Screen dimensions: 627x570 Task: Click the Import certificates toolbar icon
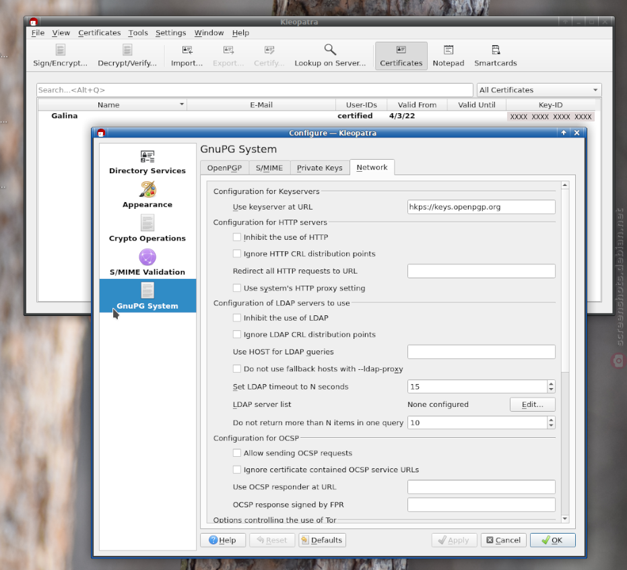[x=187, y=56]
